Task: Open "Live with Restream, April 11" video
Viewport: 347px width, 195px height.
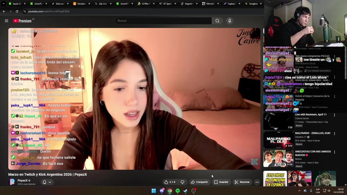Action: coord(311,115)
